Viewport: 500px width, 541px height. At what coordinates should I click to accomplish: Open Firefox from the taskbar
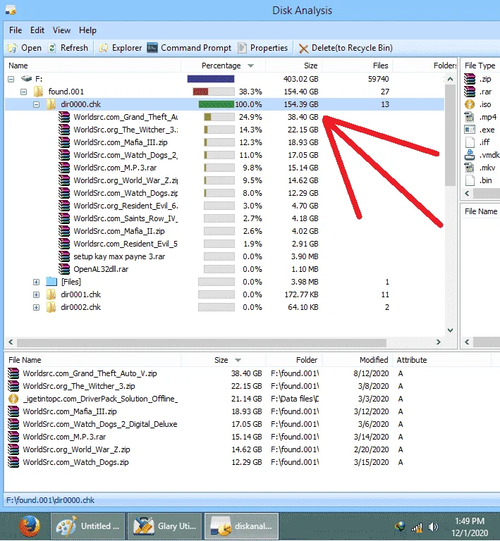[x=30, y=526]
